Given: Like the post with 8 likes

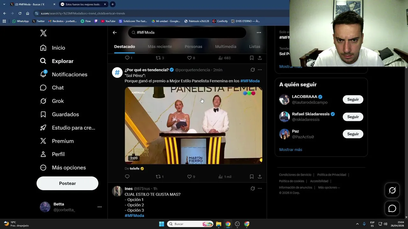Looking at the screenshot, I should [191, 58].
